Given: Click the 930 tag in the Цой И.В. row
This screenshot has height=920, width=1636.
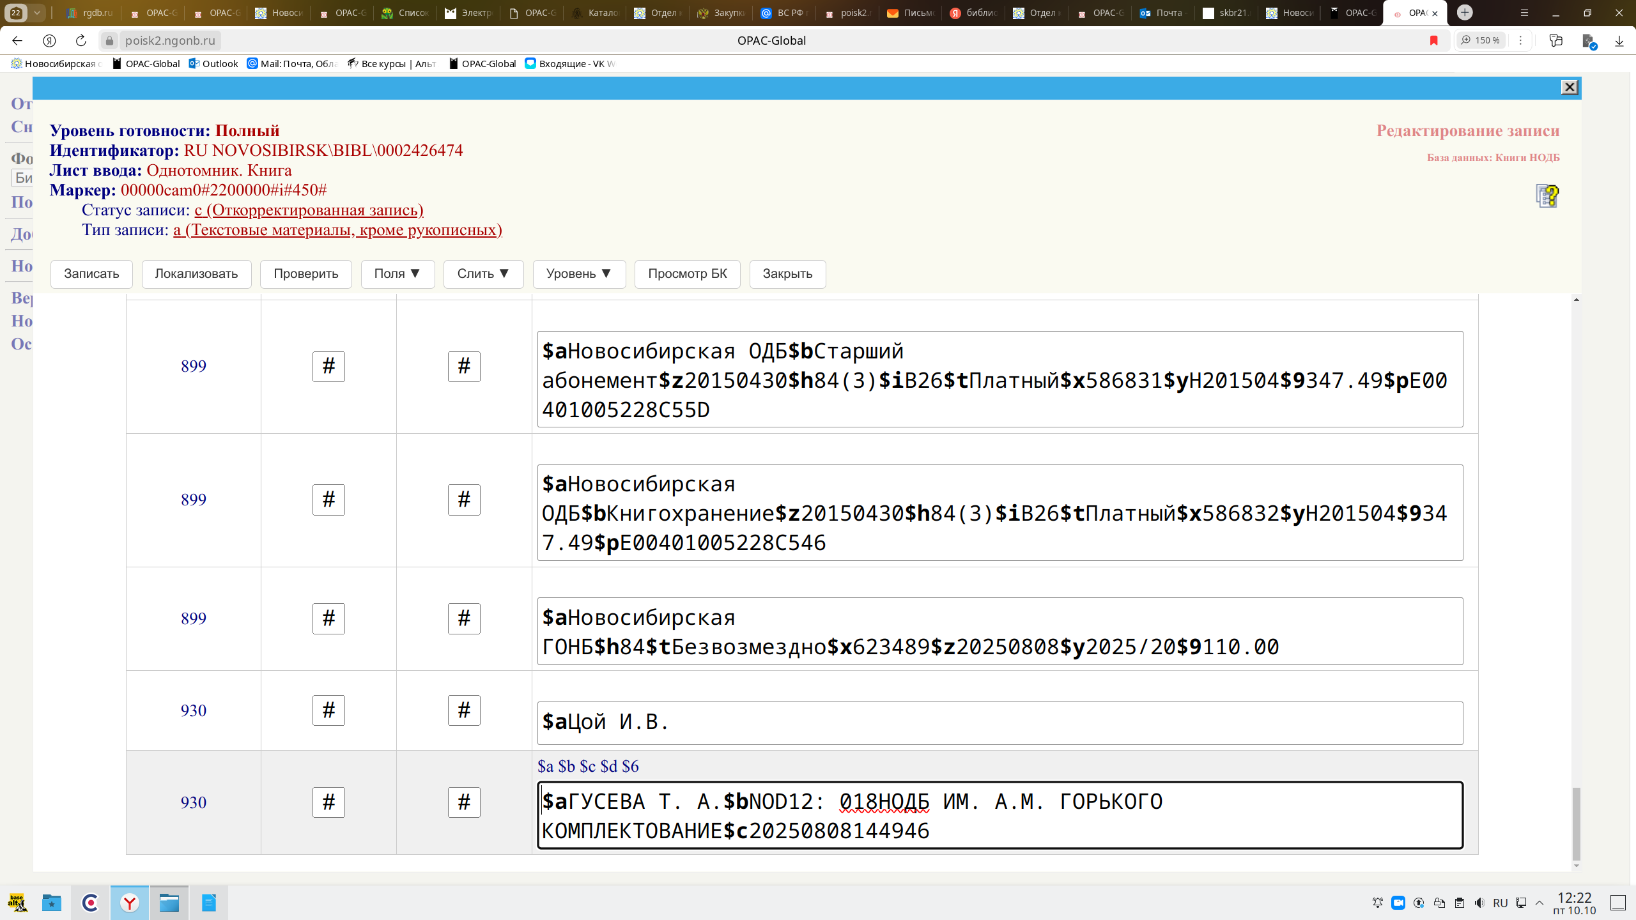Looking at the screenshot, I should pos(194,710).
